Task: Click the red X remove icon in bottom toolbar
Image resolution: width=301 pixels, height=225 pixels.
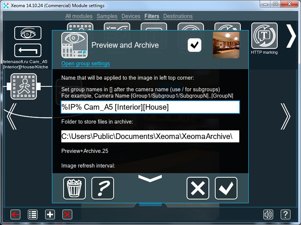Action: pyautogui.click(x=67, y=214)
